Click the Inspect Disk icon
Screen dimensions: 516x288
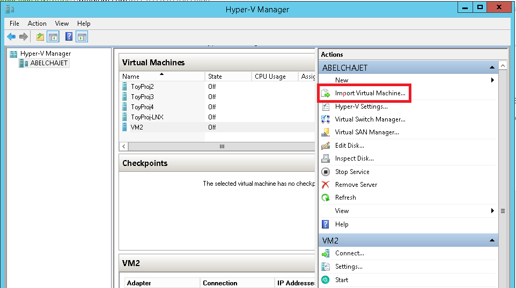[326, 158]
